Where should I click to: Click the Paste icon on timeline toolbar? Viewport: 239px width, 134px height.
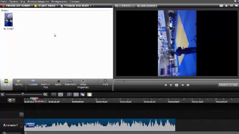(90, 95)
